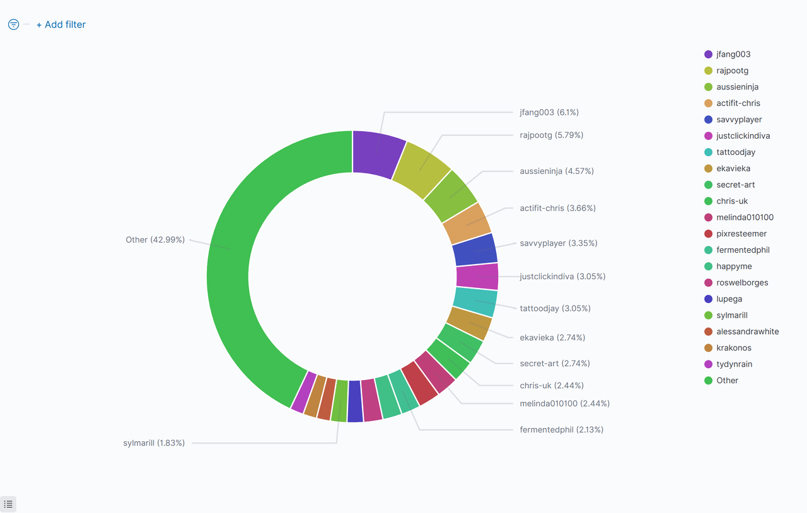
Task: Select chart label "savvyplayer (3.35%)"
Action: tap(559, 243)
